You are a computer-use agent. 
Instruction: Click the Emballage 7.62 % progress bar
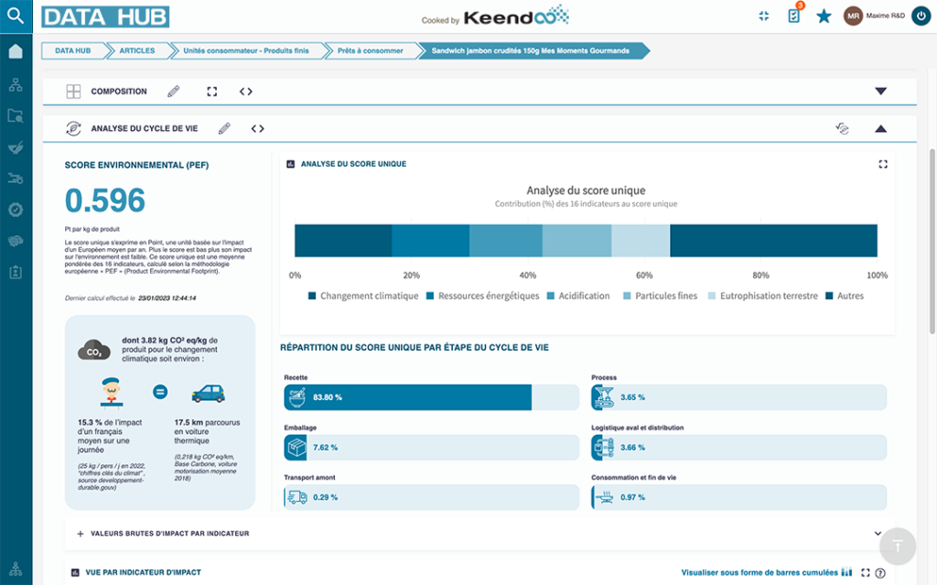(x=432, y=448)
